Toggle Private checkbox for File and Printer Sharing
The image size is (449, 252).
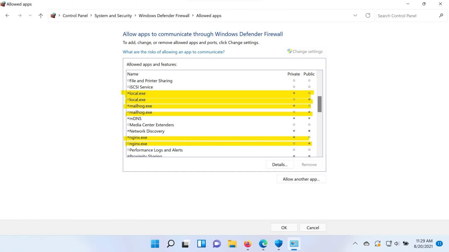coord(294,80)
